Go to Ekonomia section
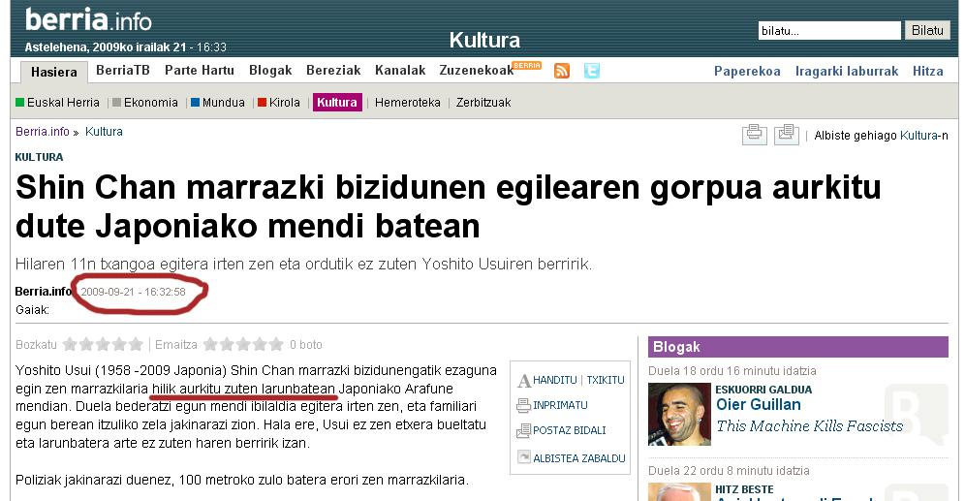The width and height of the screenshot is (965, 501). pos(151,103)
